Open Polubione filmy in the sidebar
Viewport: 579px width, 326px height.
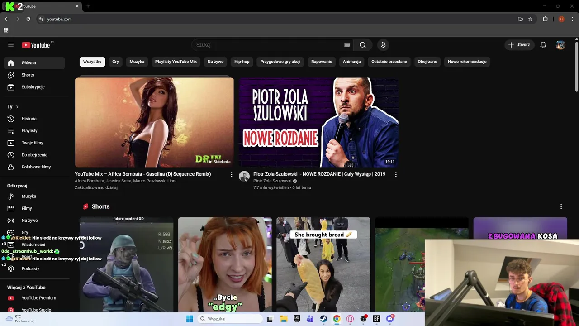pos(34,167)
